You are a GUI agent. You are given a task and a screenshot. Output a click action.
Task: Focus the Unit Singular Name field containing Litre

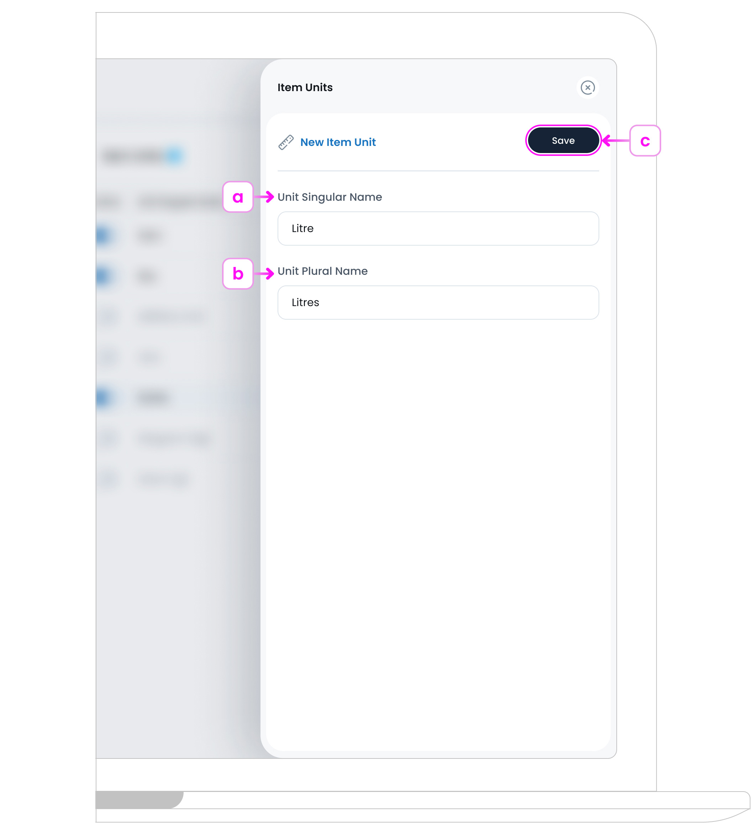[x=438, y=229]
